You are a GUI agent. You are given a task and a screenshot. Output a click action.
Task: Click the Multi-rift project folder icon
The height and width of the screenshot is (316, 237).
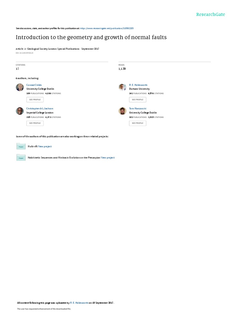click(21, 146)
